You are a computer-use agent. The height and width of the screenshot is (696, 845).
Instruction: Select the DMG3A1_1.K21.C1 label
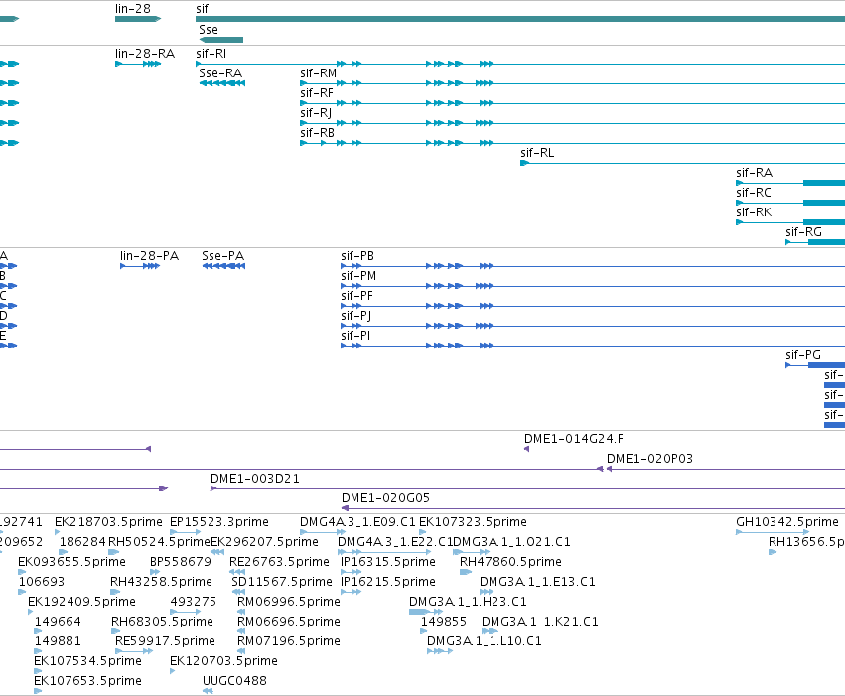coord(539,623)
